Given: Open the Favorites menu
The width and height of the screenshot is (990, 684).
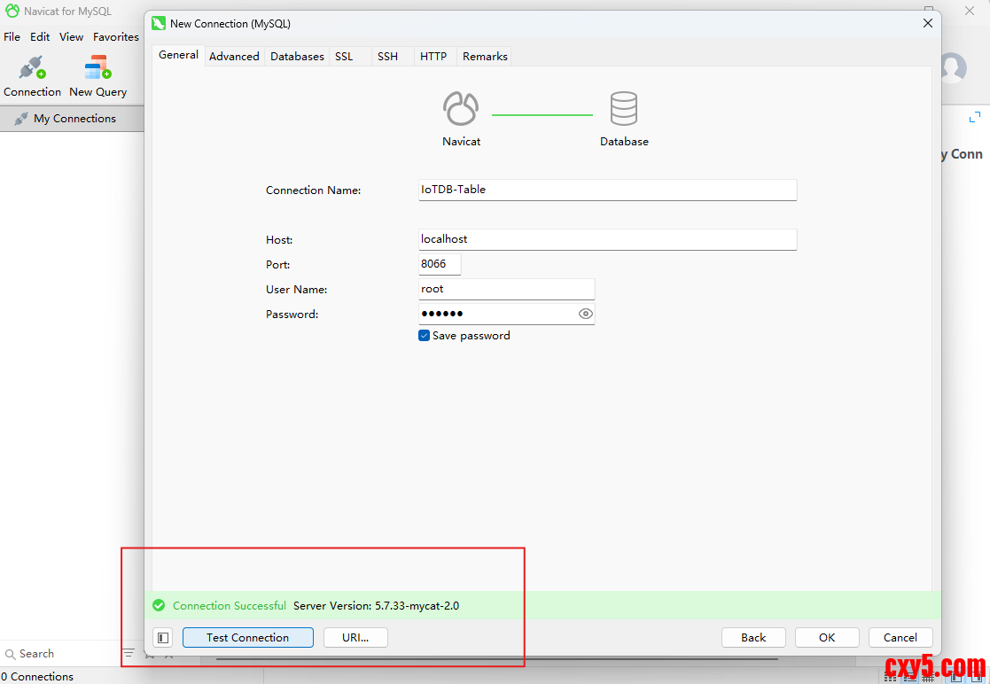Looking at the screenshot, I should pyautogui.click(x=116, y=37).
